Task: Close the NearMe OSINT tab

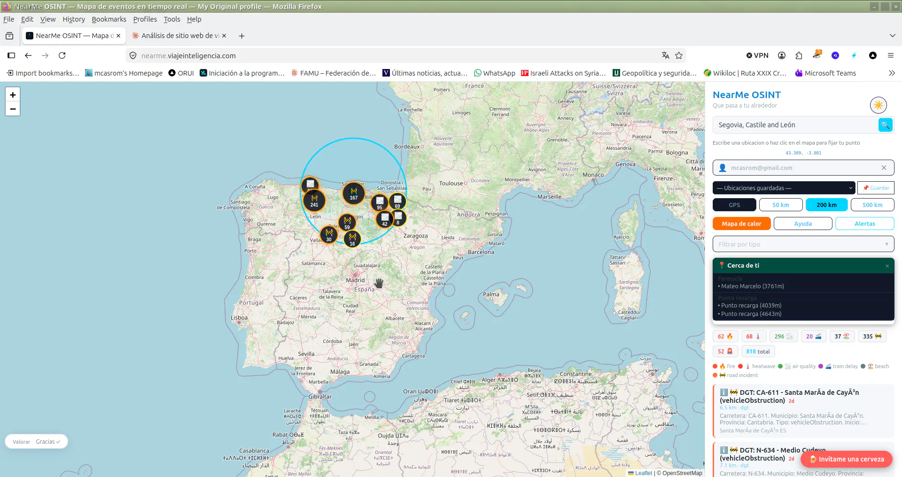Action: point(118,36)
